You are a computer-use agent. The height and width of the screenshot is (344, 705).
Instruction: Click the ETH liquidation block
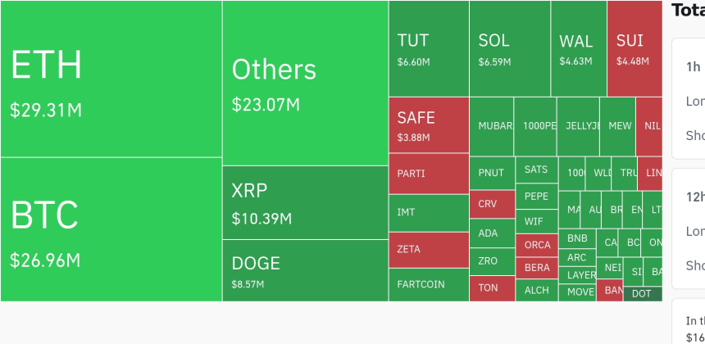111,79
